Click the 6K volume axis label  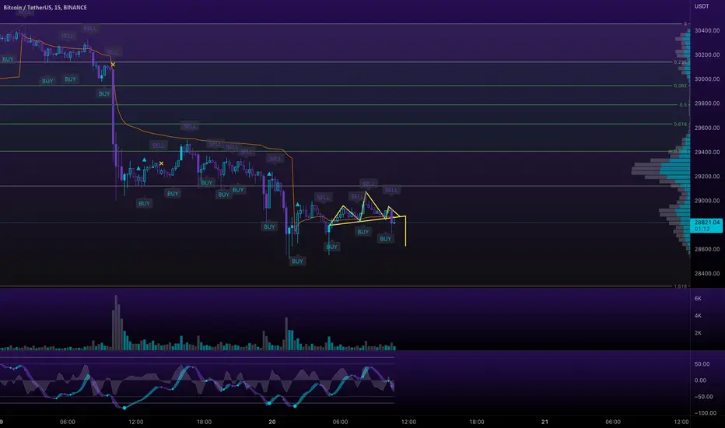coord(698,299)
